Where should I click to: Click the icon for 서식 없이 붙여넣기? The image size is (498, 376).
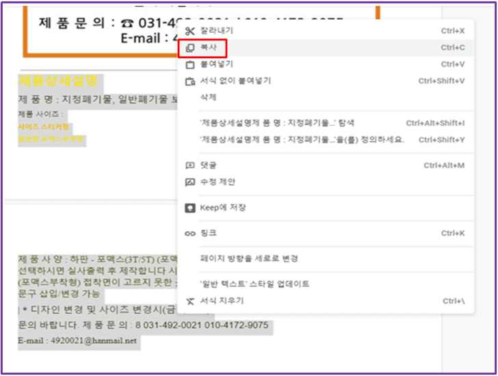pos(190,81)
